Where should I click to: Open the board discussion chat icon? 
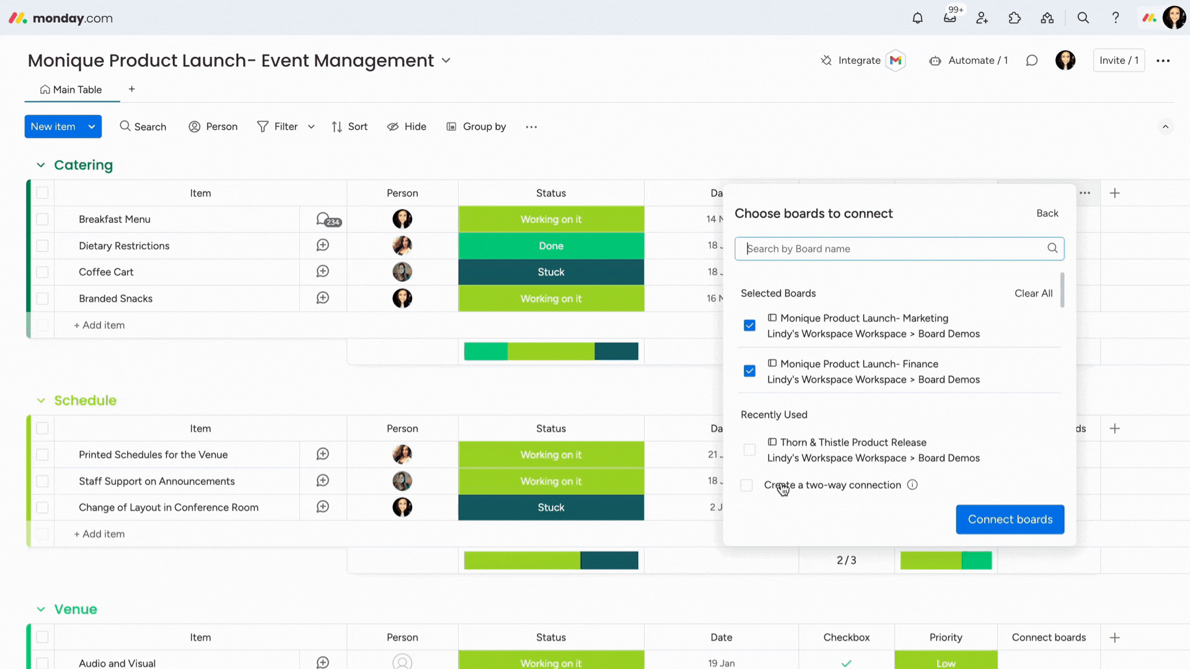click(1032, 60)
